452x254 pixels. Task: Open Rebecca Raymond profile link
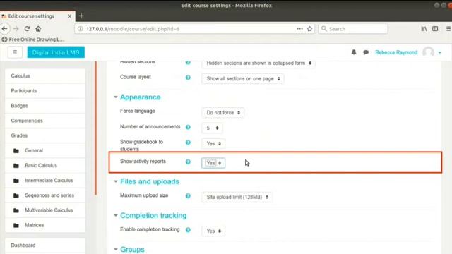click(396, 52)
